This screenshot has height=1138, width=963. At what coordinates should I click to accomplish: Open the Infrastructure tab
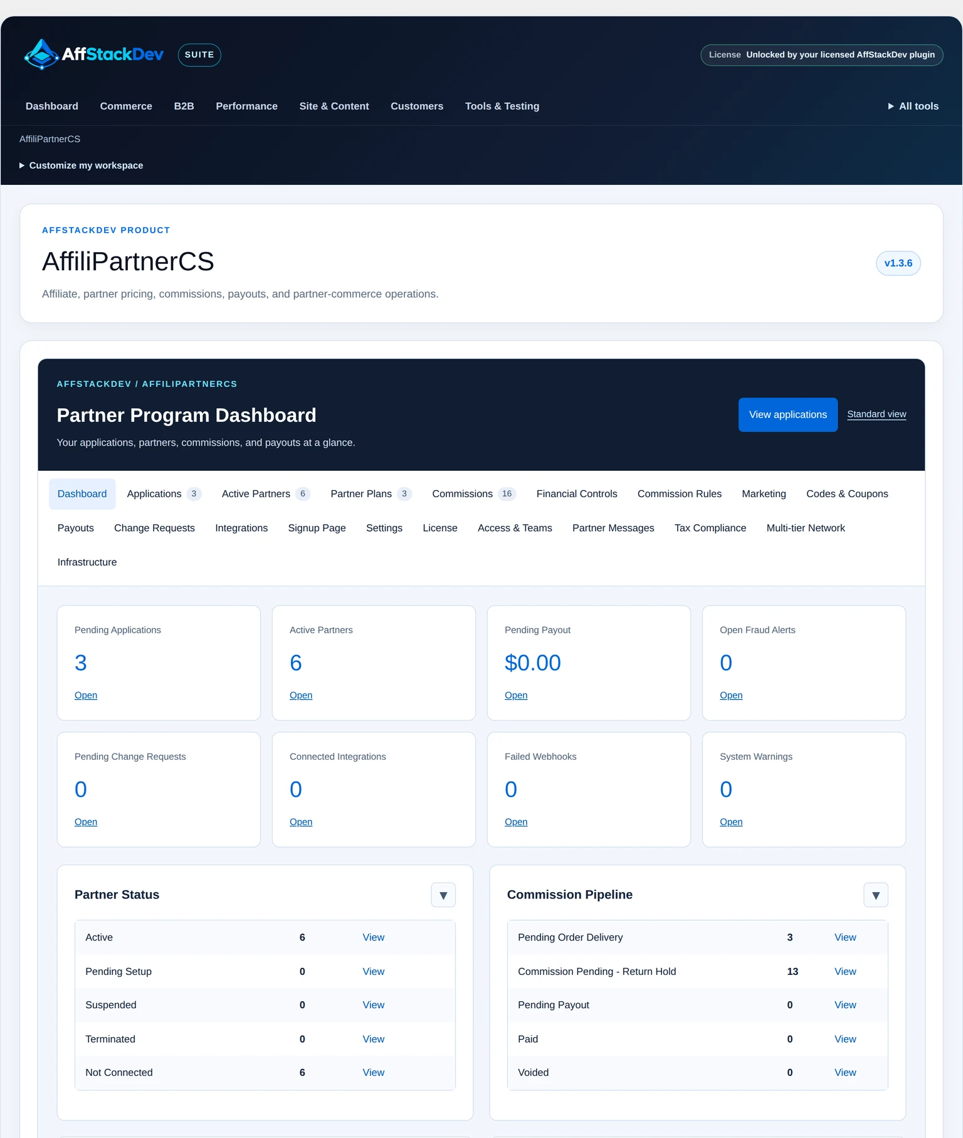[87, 562]
